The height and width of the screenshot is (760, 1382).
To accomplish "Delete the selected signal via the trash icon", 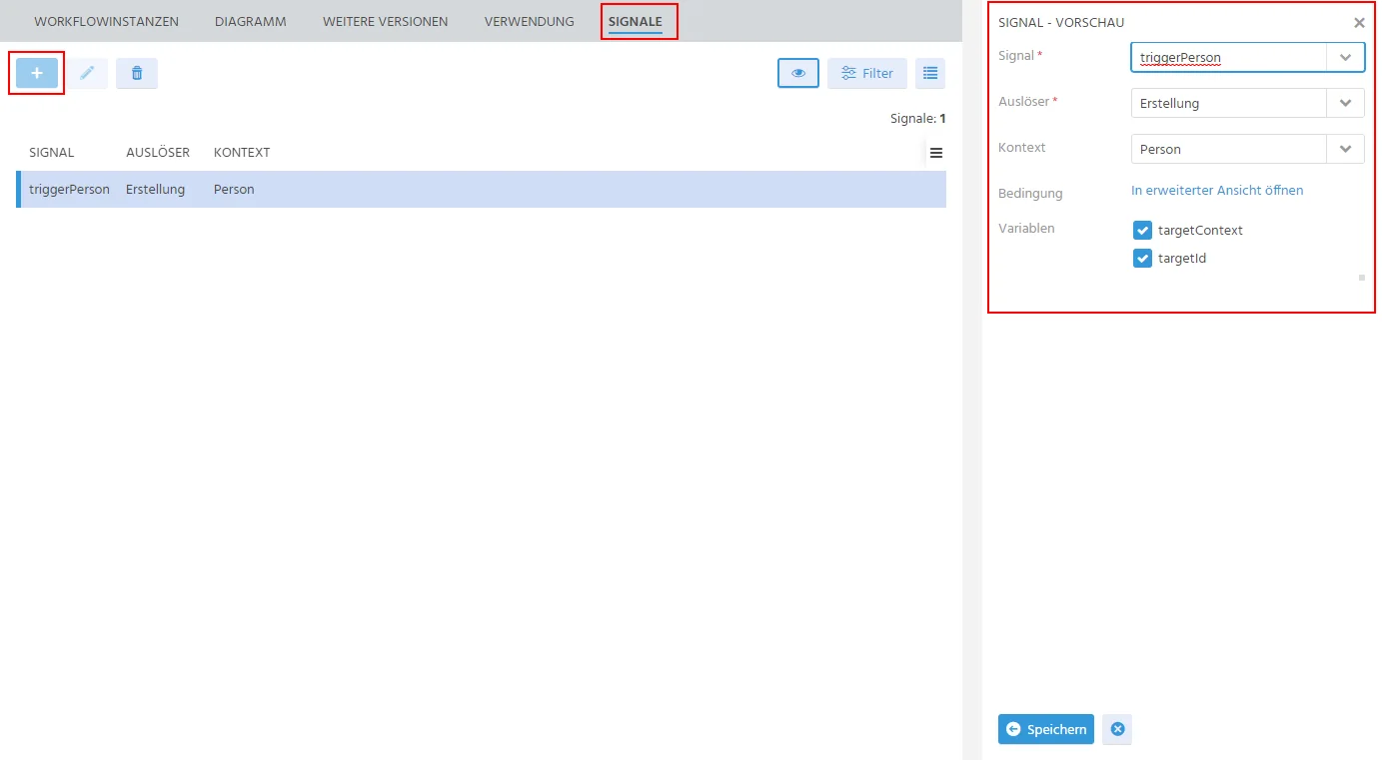I will pos(137,73).
